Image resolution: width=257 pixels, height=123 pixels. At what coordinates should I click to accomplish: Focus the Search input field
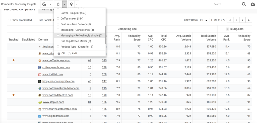click(x=227, y=4)
